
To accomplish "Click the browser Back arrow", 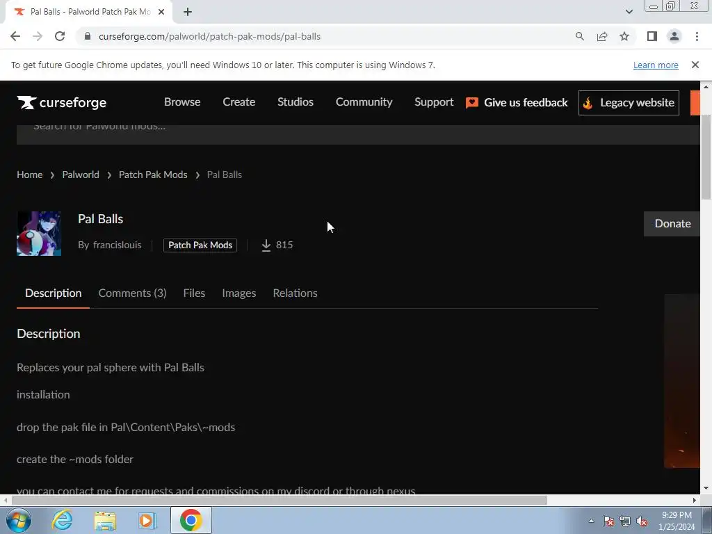I will point(15,36).
